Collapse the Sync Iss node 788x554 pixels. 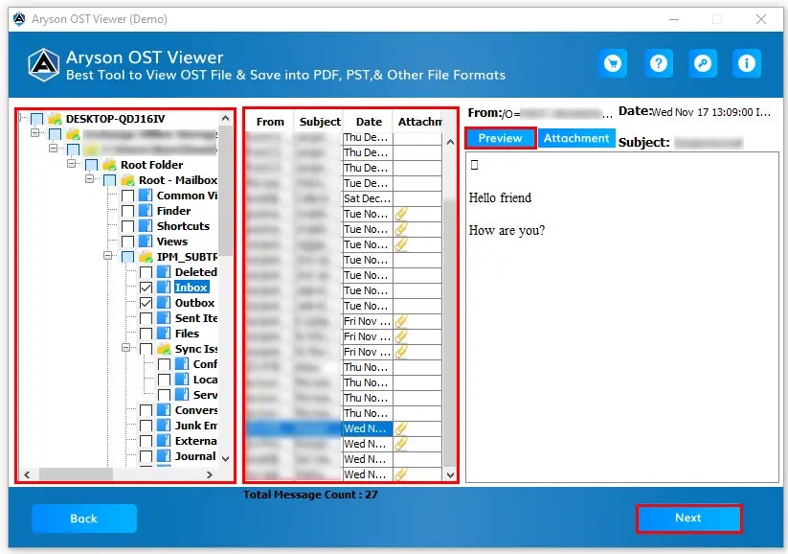[125, 347]
